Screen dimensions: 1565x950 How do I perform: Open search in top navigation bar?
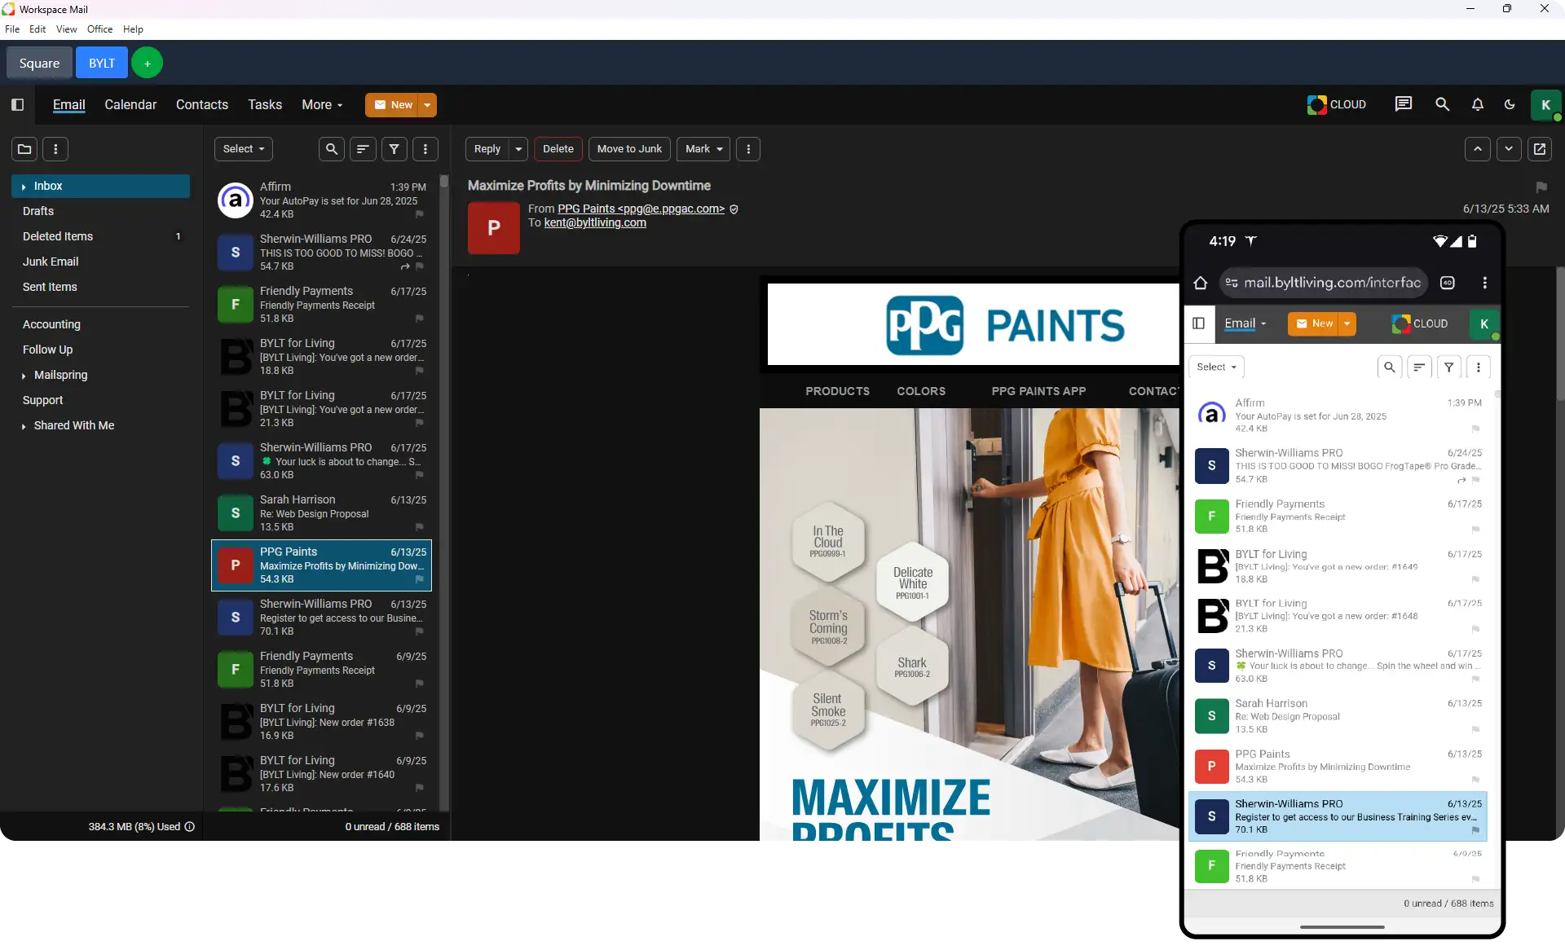click(x=1442, y=104)
